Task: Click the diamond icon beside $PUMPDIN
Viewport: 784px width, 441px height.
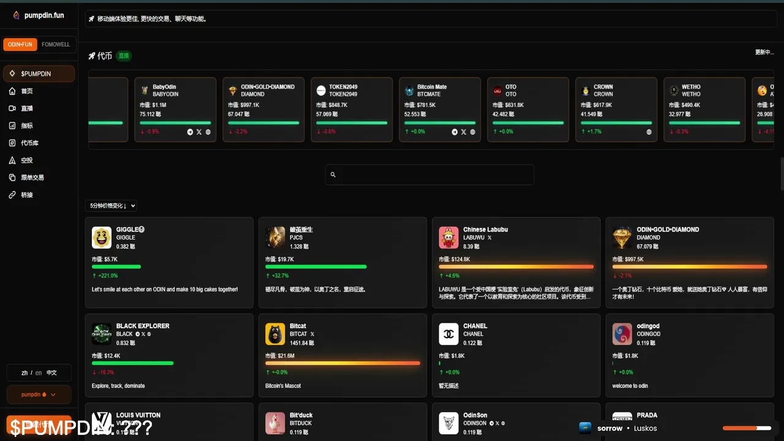Action: 12,73
